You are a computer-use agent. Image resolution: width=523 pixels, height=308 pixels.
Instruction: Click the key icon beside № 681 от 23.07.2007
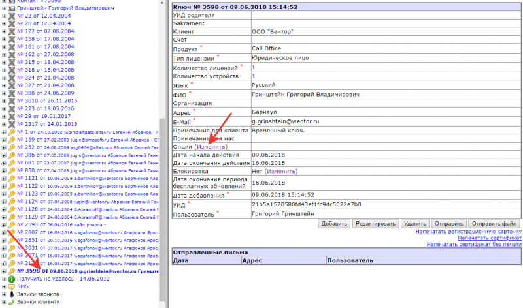pyautogui.click(x=12, y=163)
